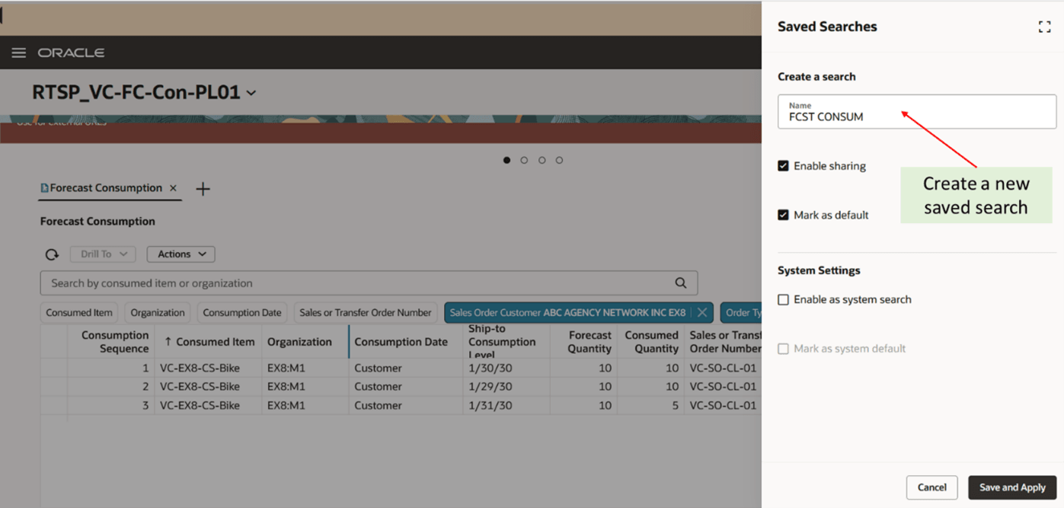Screen dimensions: 1064x508
Task: Click the date cell 1/29/30
Action: pos(490,386)
